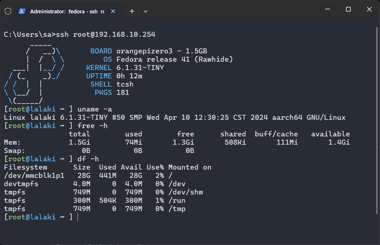
Task: Click the 'free -h' command
Action: (92, 126)
